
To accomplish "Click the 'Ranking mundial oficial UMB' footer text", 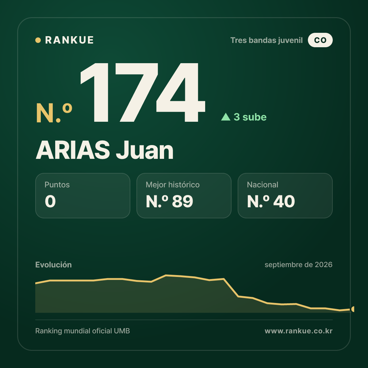I will [x=82, y=331].
